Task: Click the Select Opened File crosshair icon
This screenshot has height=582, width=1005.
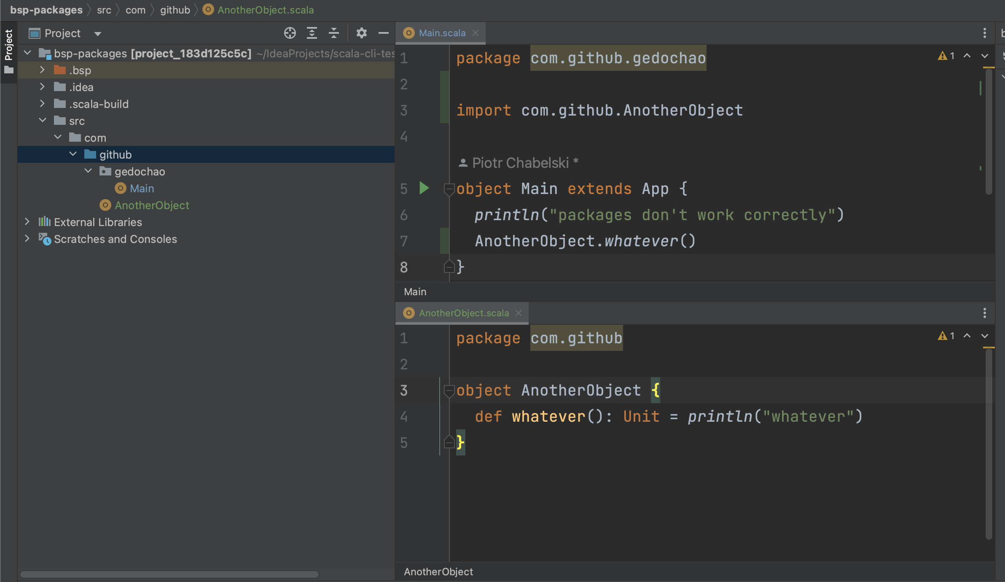Action: [x=290, y=33]
